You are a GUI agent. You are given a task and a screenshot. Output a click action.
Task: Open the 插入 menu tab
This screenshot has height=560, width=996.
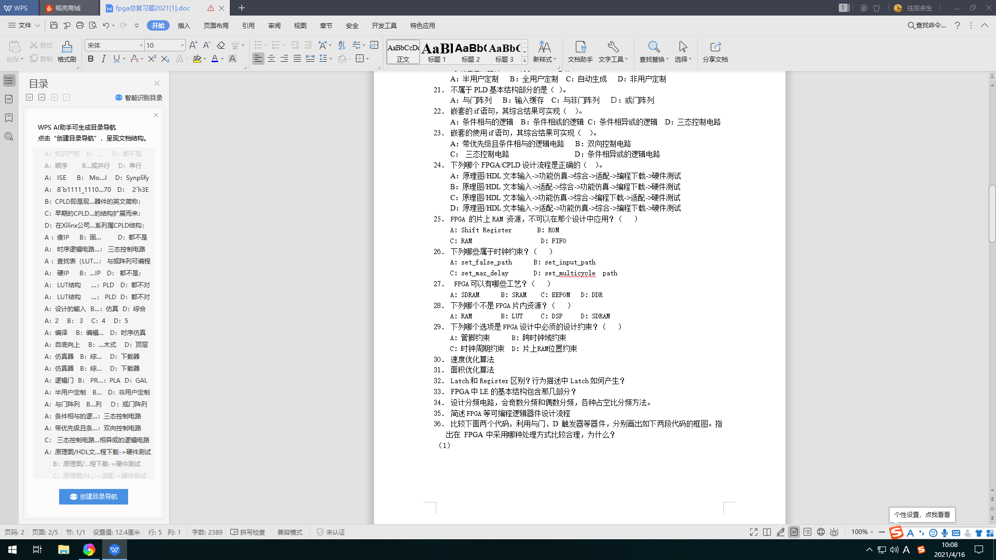click(184, 25)
